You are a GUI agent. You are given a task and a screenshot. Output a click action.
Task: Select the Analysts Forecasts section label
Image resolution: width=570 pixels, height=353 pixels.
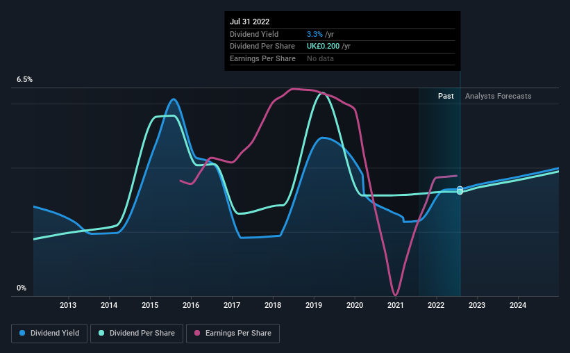[x=498, y=96]
